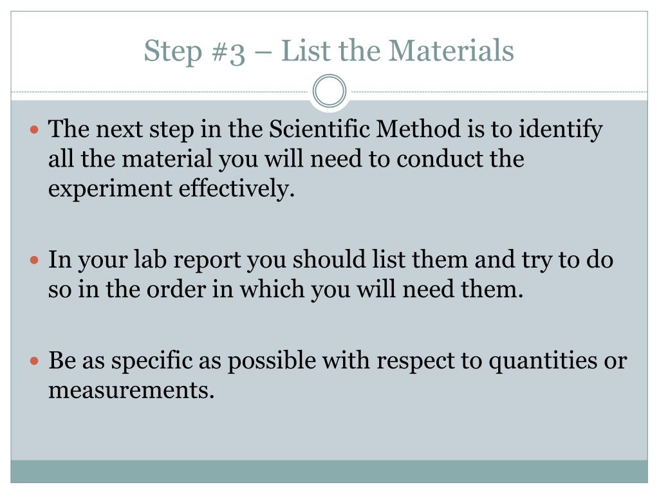Click the word 'experiment' in the first bullet
Image resolution: width=659 pixels, height=494 pixels.
click(x=110, y=189)
